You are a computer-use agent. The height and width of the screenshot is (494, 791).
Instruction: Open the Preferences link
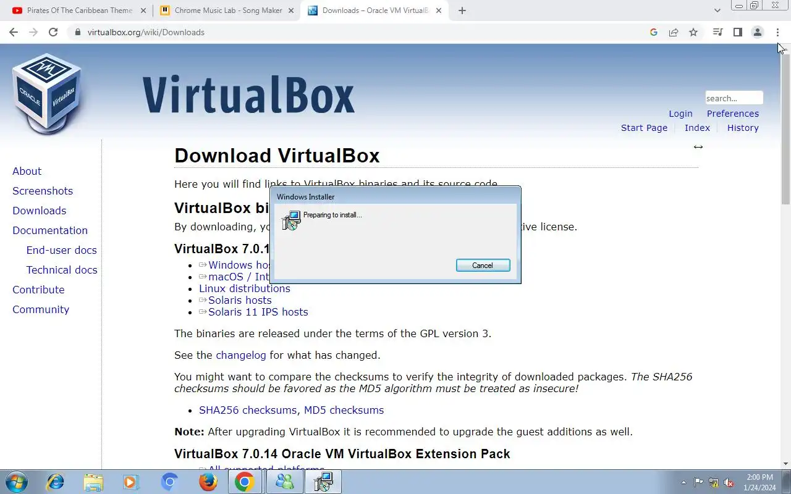733,114
